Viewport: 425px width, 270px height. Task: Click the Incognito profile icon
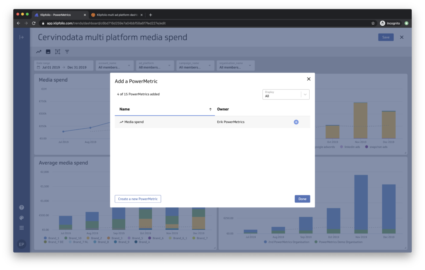click(x=382, y=23)
